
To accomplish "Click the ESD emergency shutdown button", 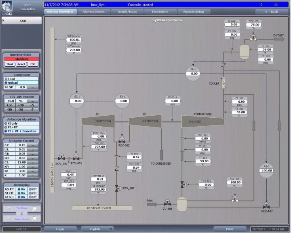I will click(33, 64).
